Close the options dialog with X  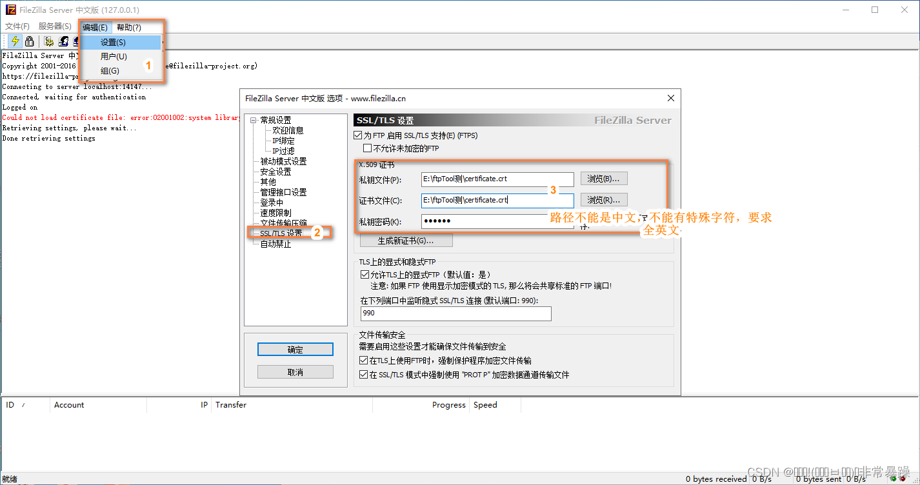pyautogui.click(x=670, y=98)
